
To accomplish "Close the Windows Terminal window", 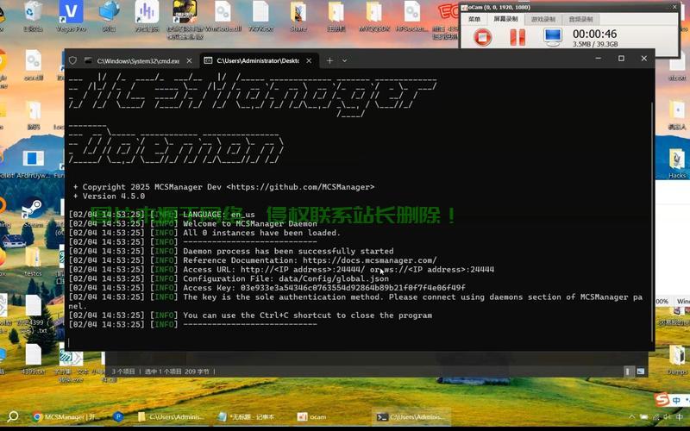I will coord(643,58).
